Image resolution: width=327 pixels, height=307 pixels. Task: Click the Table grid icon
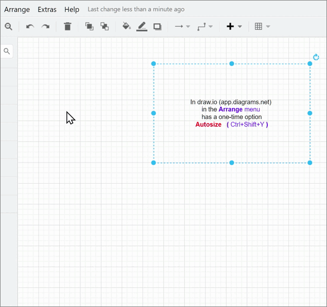pos(259,27)
